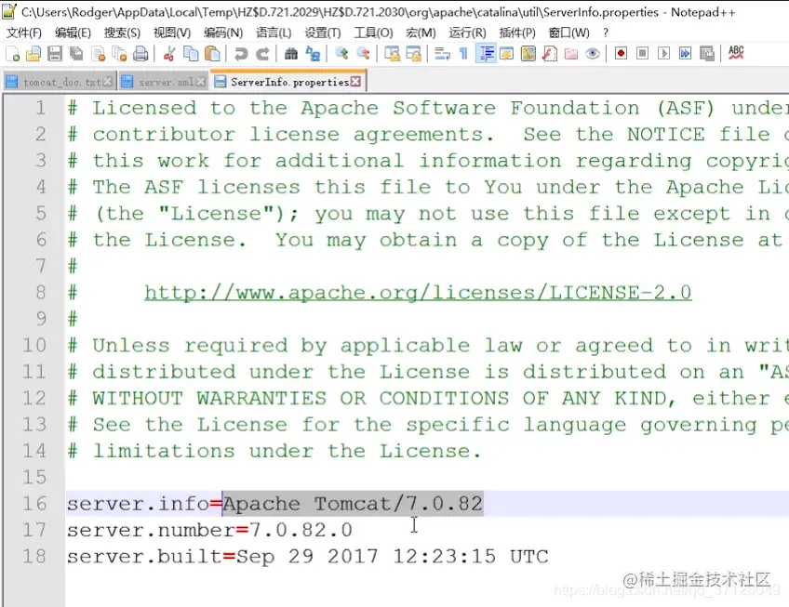Toggle show all characters pilcrow icon

coord(463,54)
